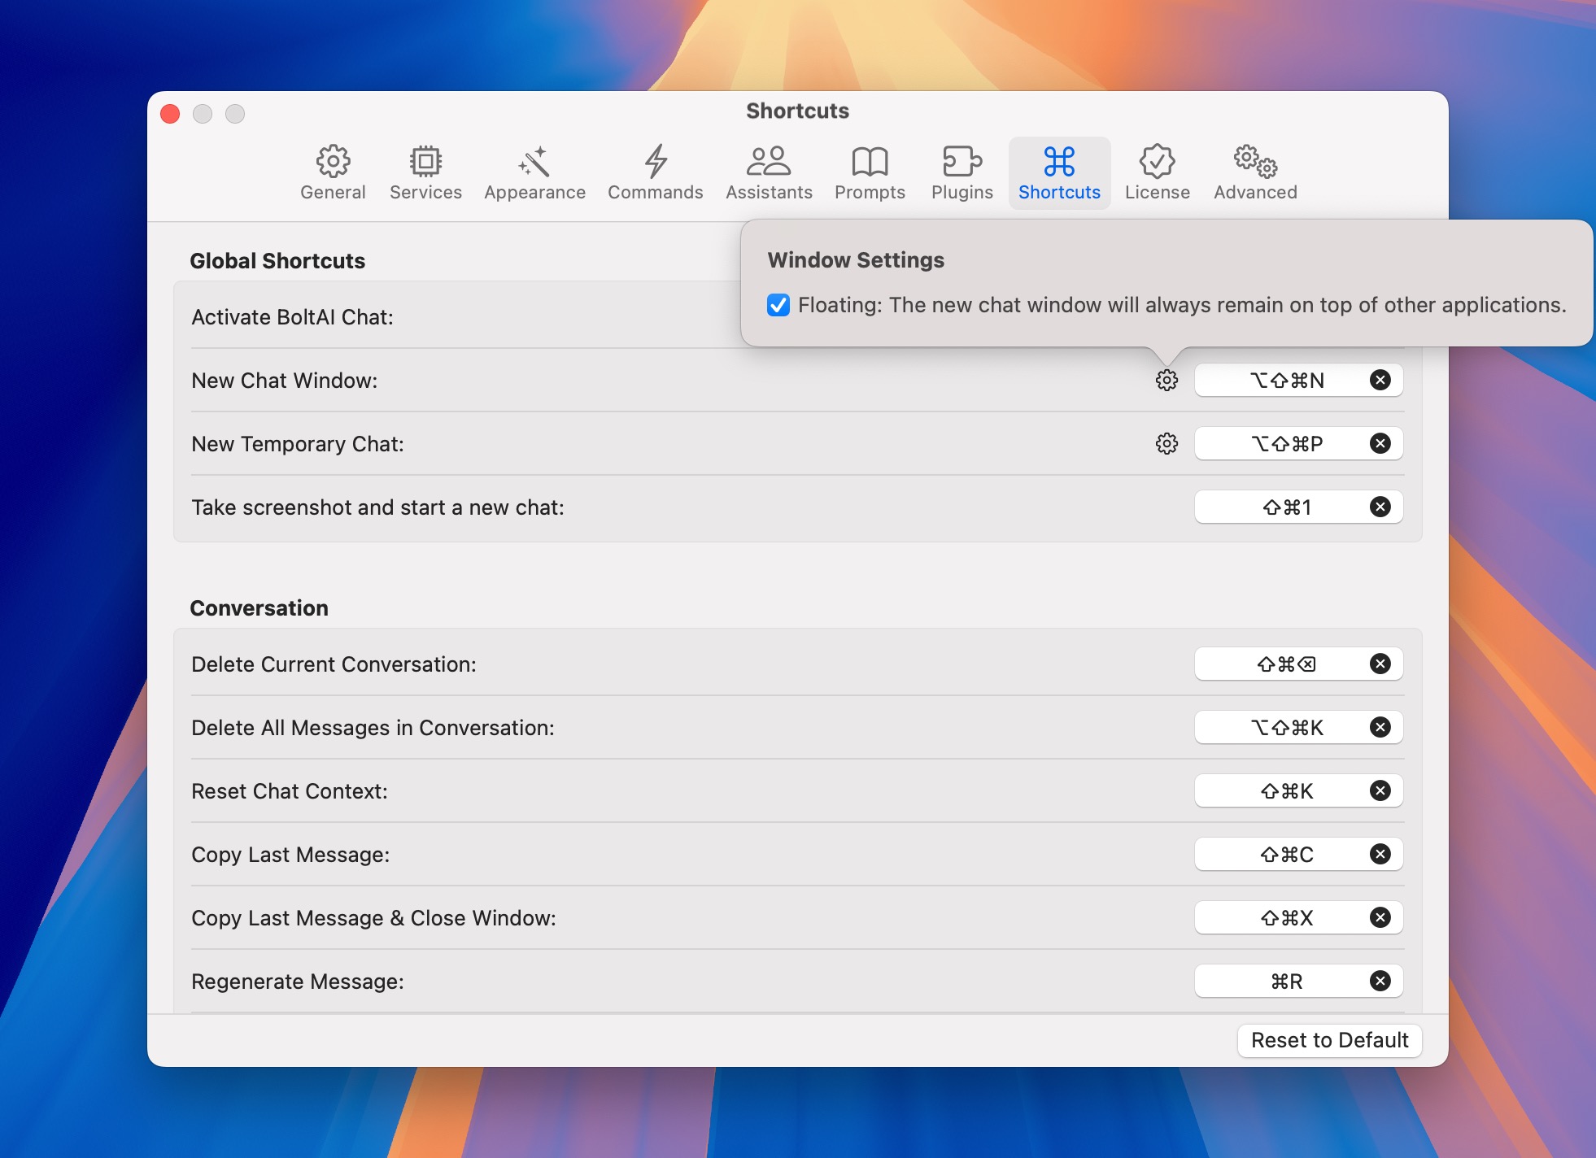Open the Prompts book tab
The height and width of the screenshot is (1158, 1596).
pos(870,172)
